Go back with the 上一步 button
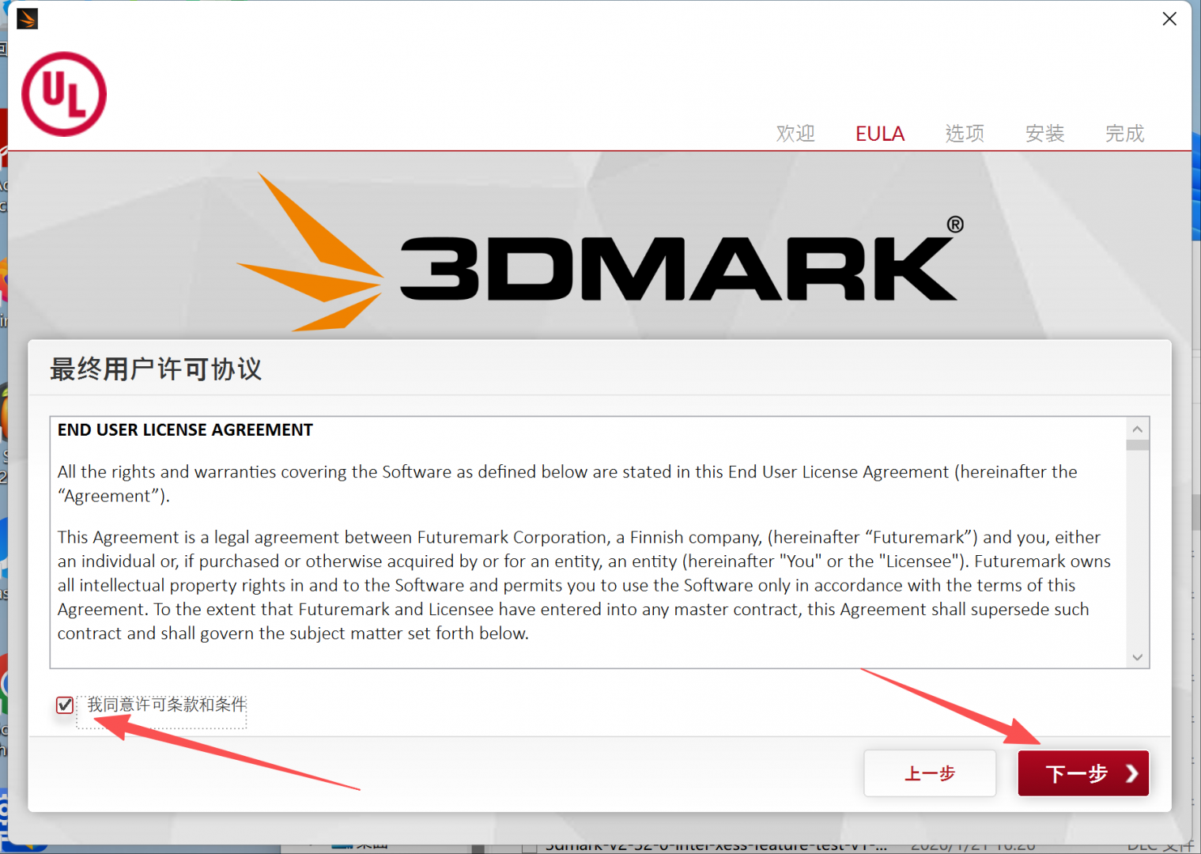Screen dimensions: 1201x854 pyautogui.click(x=930, y=773)
